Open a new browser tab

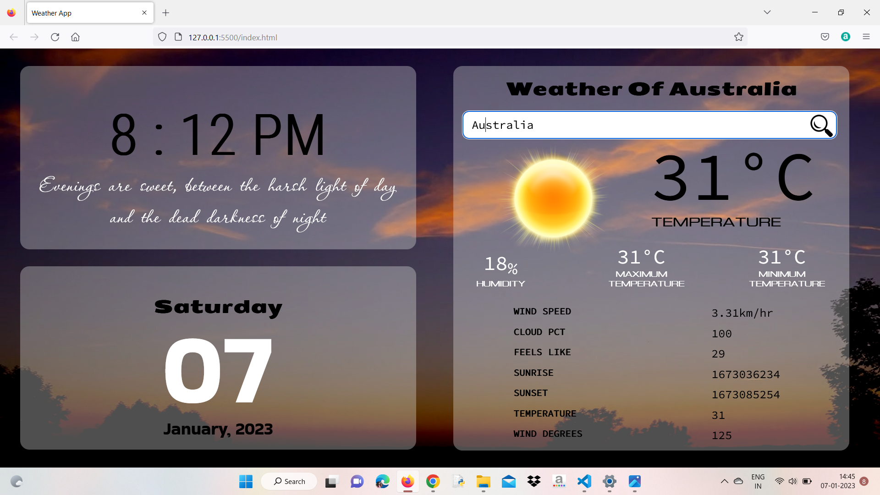pos(166,13)
